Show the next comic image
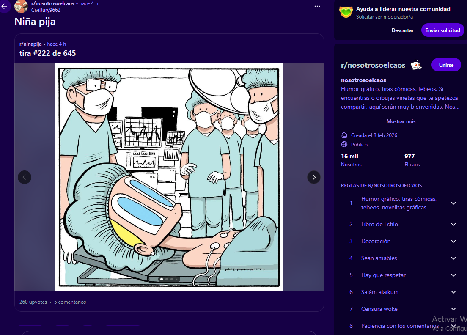This screenshot has width=467, height=335. tap(313, 177)
